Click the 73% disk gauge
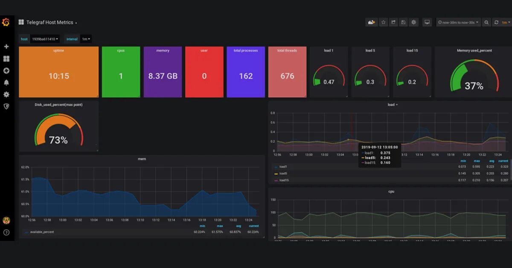The width and height of the screenshot is (512, 268). (58, 130)
